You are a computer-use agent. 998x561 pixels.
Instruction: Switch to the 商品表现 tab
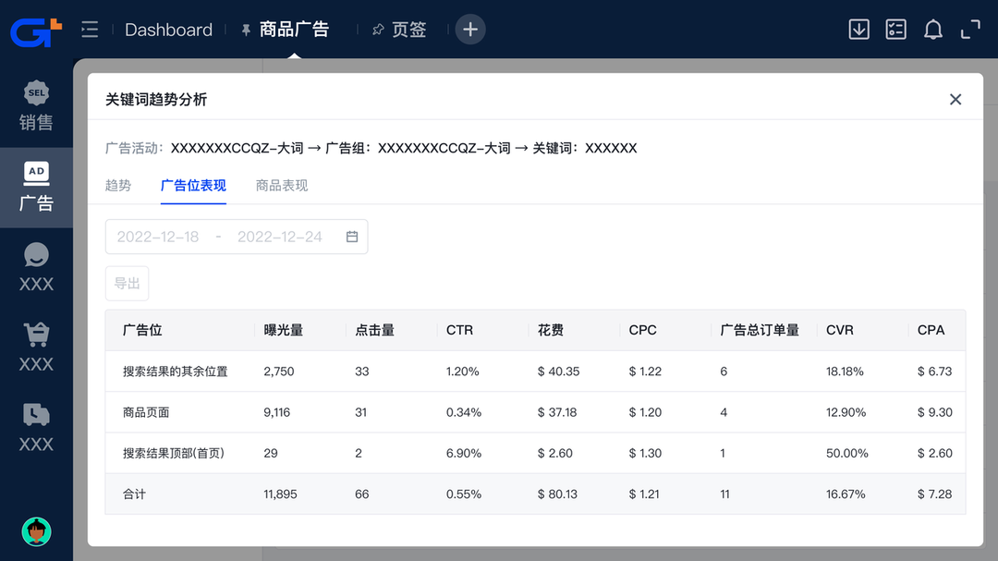(282, 186)
